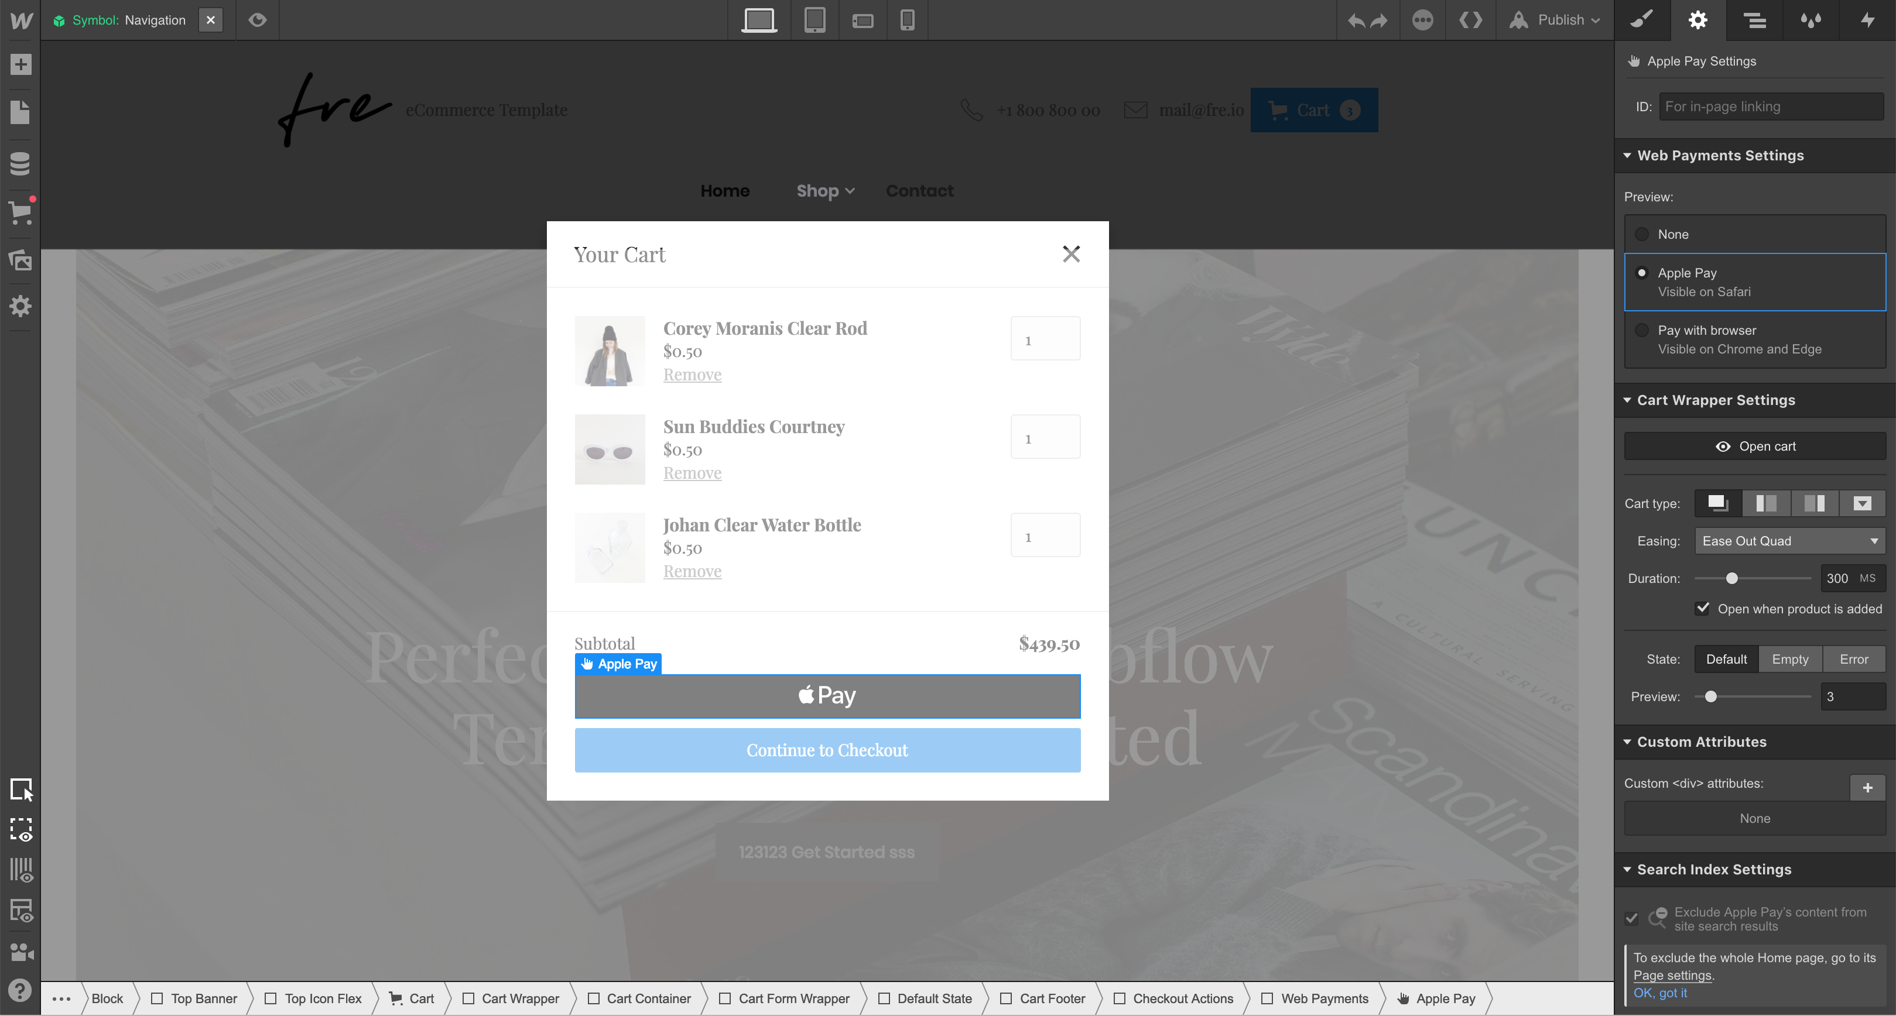Screen dimensions: 1896x1016
Task: Choose the modal cart type icon
Action: 1718,503
